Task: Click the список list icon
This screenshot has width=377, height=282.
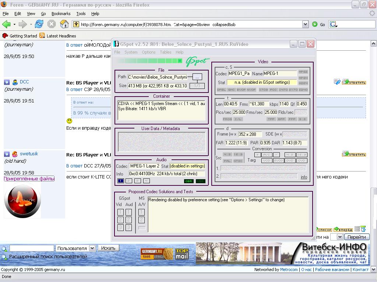Action: [x=324, y=229]
